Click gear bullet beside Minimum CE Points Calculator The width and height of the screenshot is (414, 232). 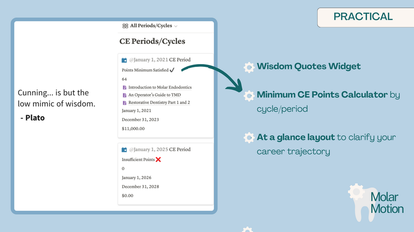pos(249,96)
